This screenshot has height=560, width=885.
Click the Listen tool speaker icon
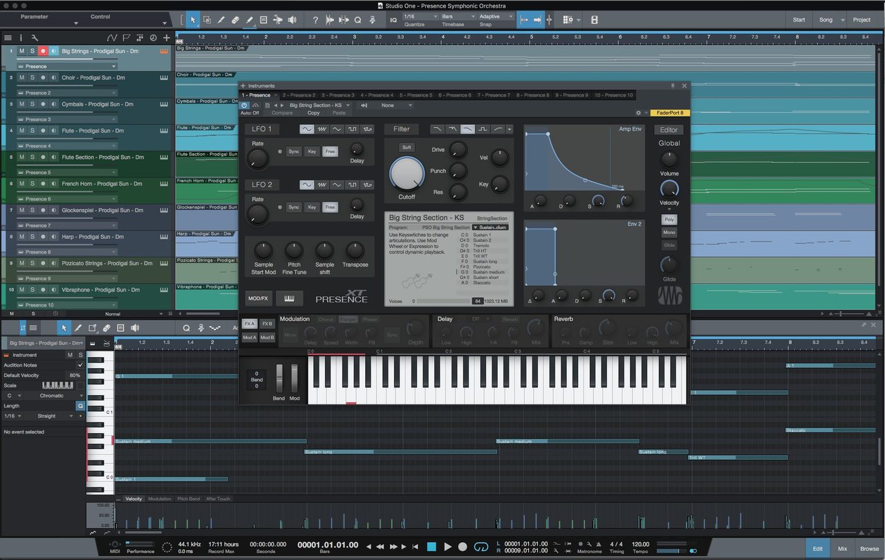(292, 19)
